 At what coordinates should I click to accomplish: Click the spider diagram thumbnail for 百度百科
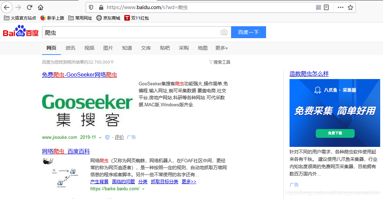click(61, 173)
